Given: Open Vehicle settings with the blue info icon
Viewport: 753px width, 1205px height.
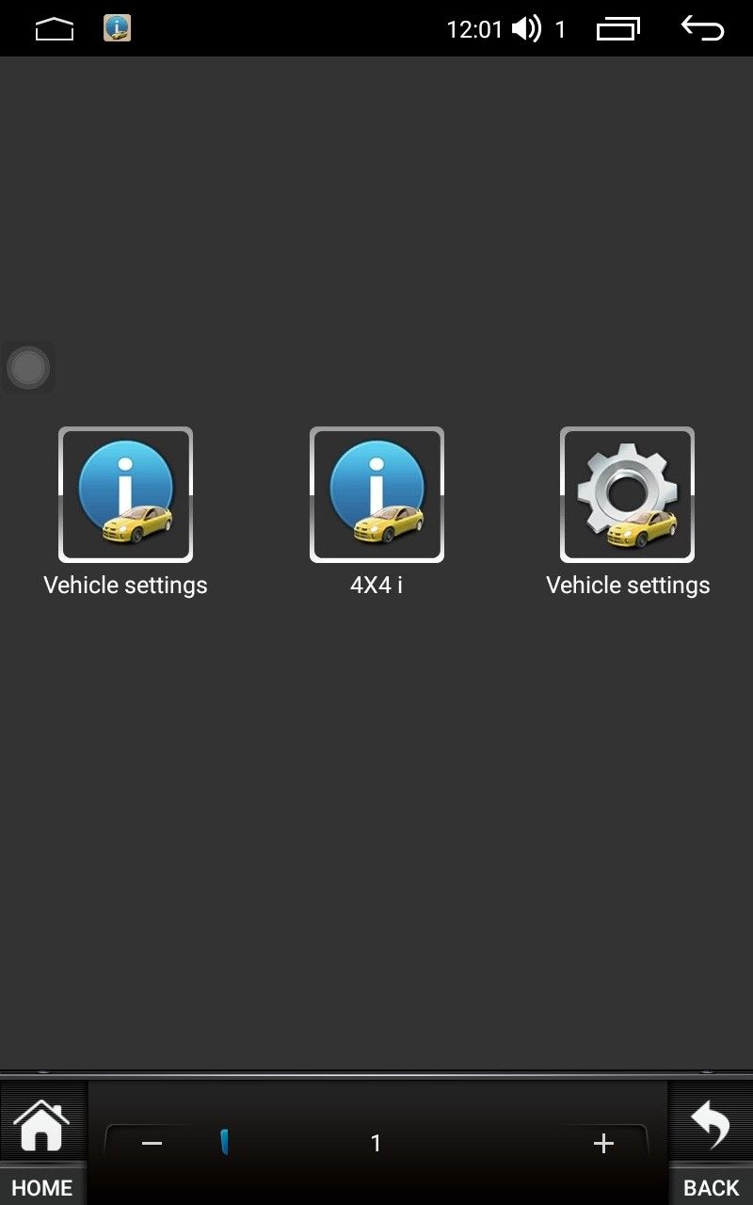Looking at the screenshot, I should (125, 495).
